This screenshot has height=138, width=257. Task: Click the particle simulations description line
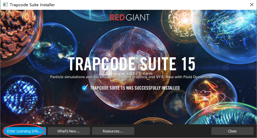click(131, 77)
